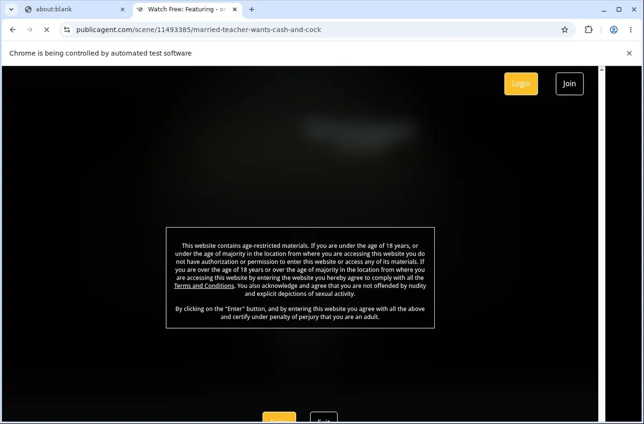Open the Terms and Conditions link
Screen dimensions: 644x424
(204, 286)
